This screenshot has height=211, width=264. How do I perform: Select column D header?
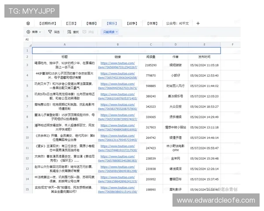click(x=176, y=44)
